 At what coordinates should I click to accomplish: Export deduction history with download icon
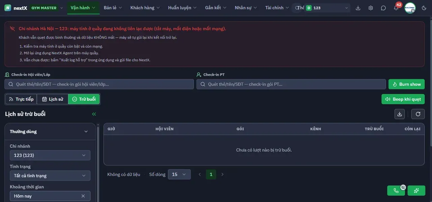(x=400, y=114)
